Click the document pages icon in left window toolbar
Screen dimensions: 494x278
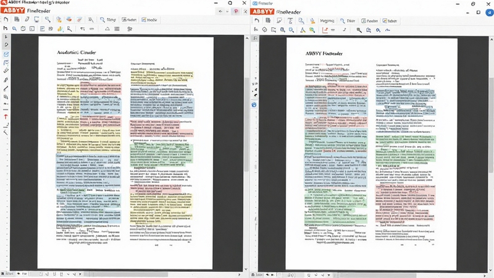(17, 20)
